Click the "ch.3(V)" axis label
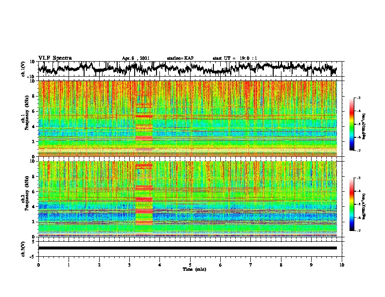The height and width of the screenshot is (297, 385). 23,249
